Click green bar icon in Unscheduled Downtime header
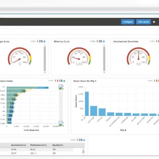Viewport: 159px width, 159px height. coord(157,41)
